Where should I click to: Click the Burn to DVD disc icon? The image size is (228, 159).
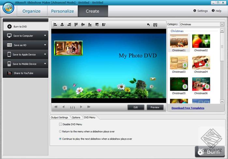[x=9, y=26]
